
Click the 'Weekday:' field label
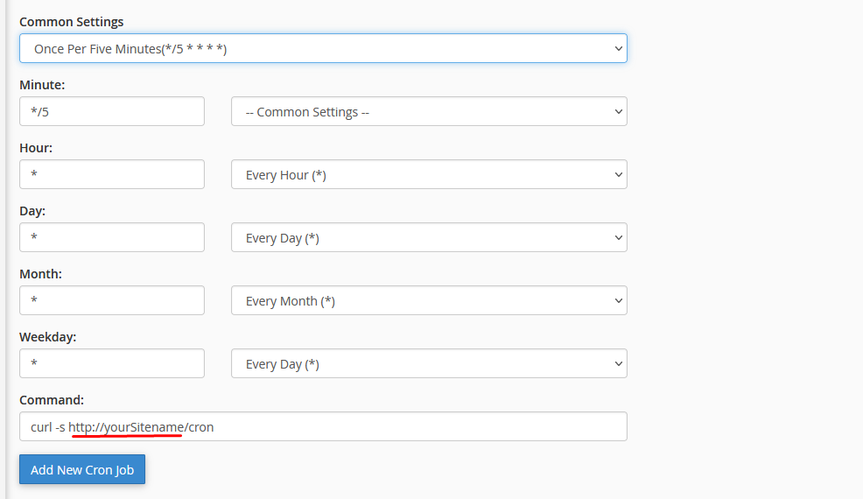tap(47, 337)
